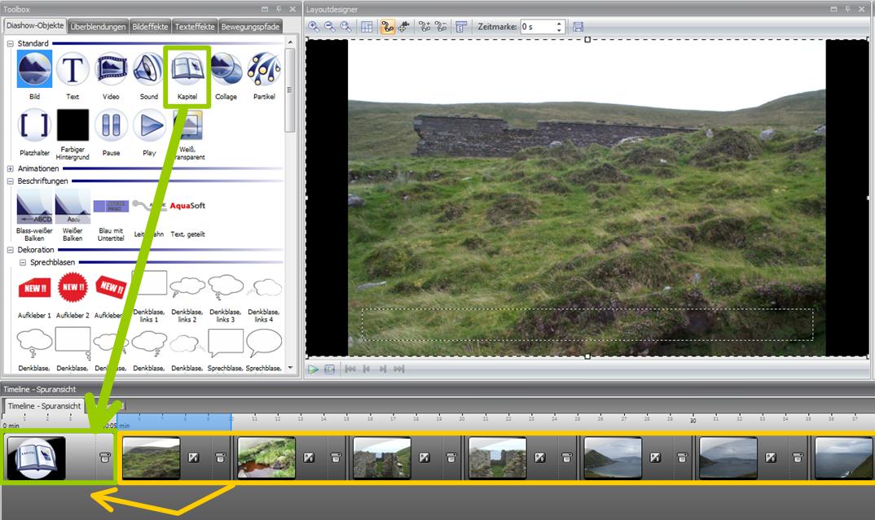Select the Kapitel thumbnail in the timeline
Image resolution: width=875 pixels, height=520 pixels.
click(x=36, y=458)
